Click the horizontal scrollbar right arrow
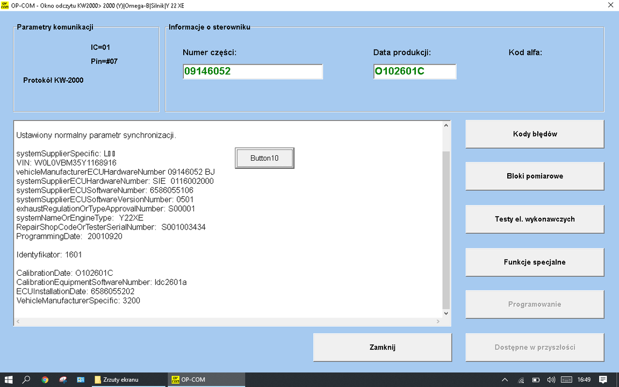This screenshot has width=619, height=387. point(438,321)
